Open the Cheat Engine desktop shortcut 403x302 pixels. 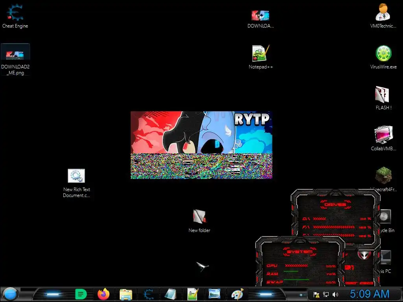point(15,16)
